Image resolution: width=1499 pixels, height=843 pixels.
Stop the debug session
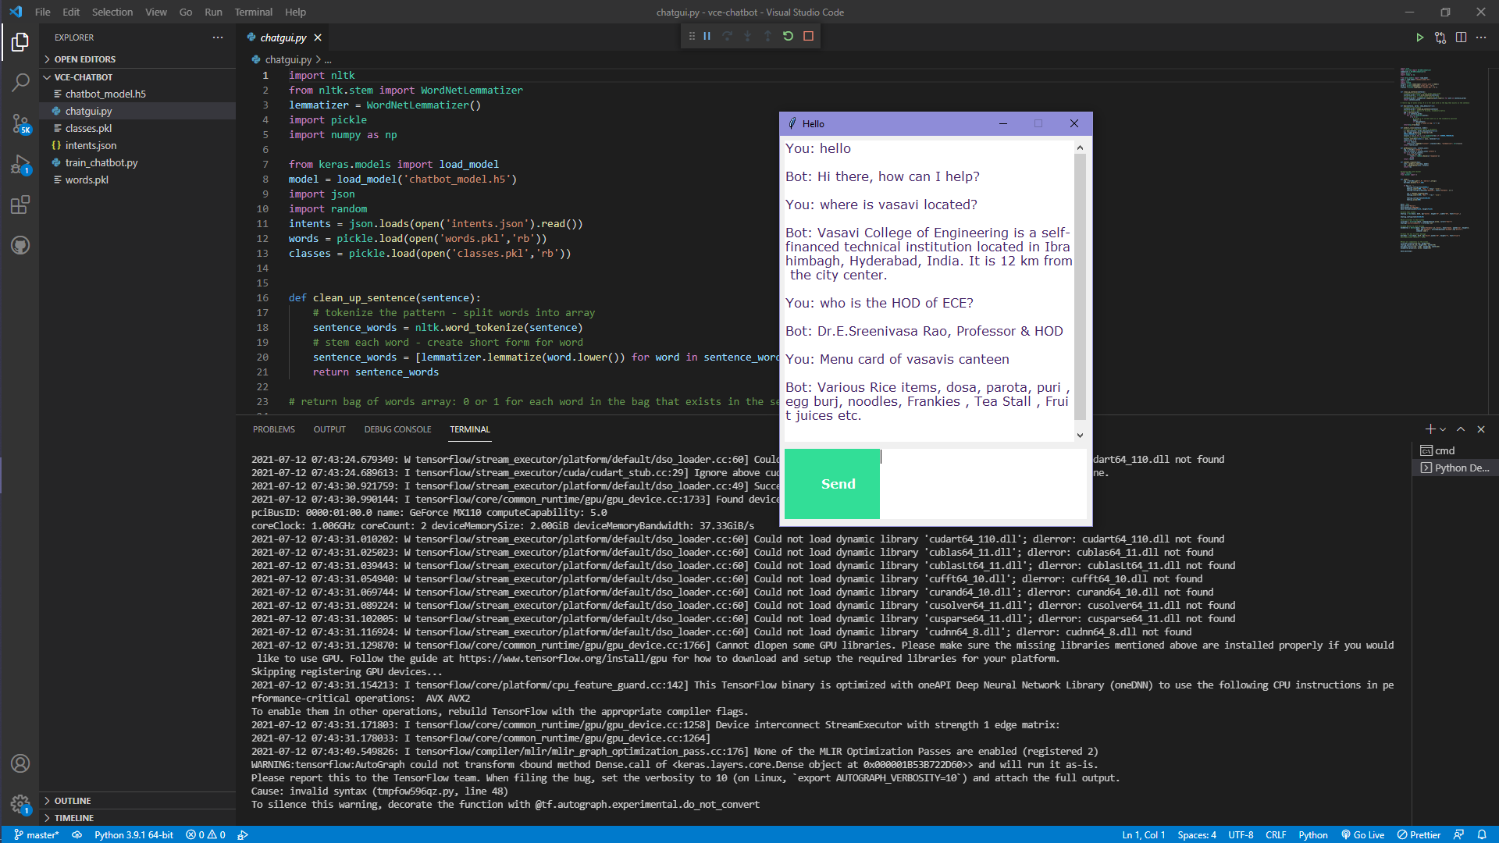808,36
